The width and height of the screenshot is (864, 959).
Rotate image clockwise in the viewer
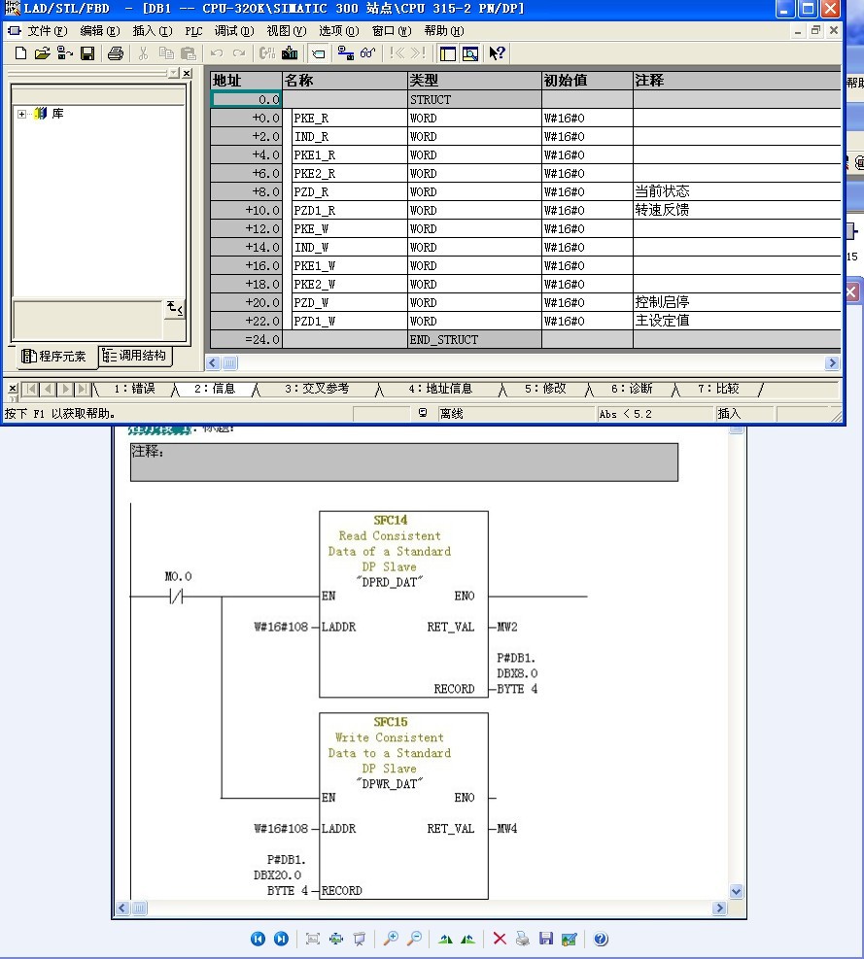click(x=445, y=939)
